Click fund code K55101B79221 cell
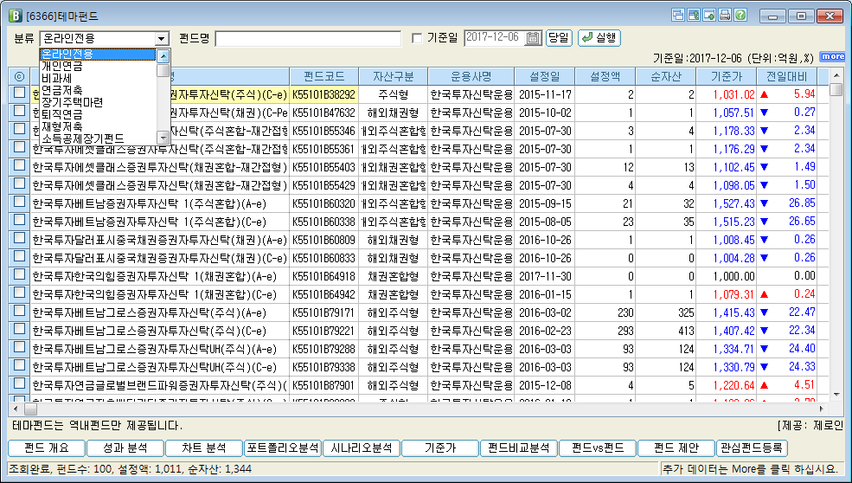 coord(324,331)
